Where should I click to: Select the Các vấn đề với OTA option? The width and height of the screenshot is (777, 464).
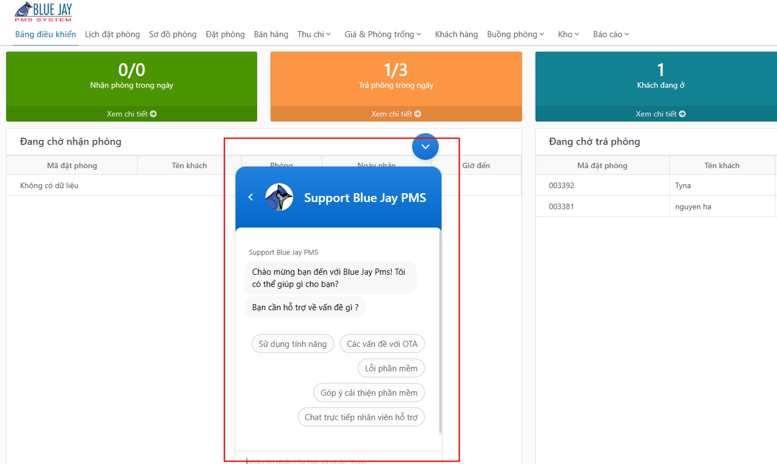click(382, 344)
